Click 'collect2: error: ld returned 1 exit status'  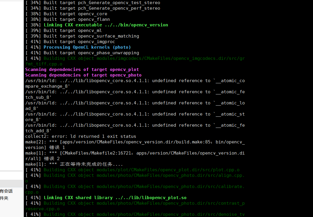click(81, 137)
